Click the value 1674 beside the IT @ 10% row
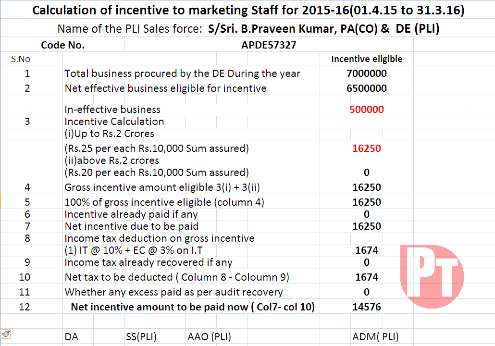This screenshot has height=346, width=495. coord(367,250)
